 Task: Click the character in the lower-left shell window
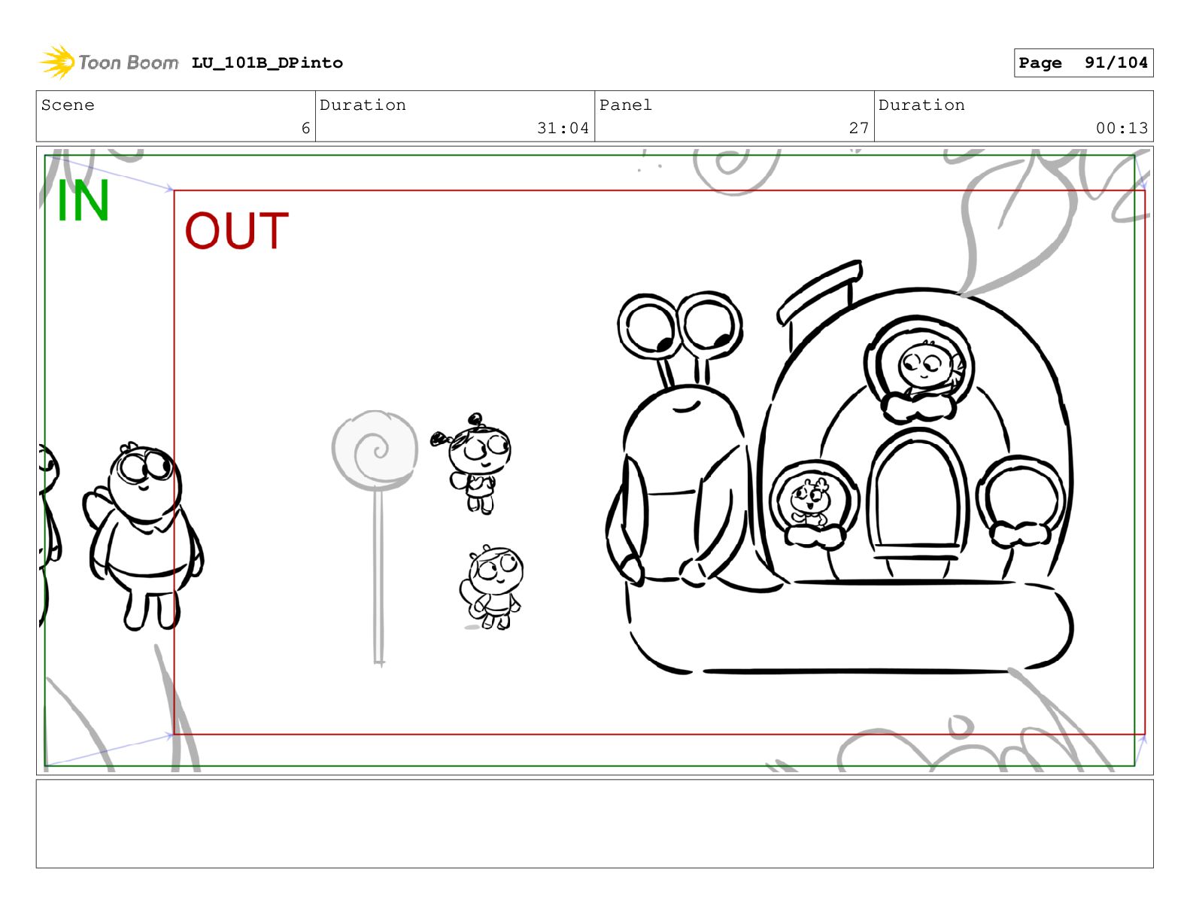tap(810, 502)
